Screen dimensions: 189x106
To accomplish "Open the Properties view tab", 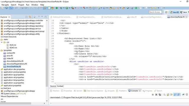I will [x=66, y=91].
